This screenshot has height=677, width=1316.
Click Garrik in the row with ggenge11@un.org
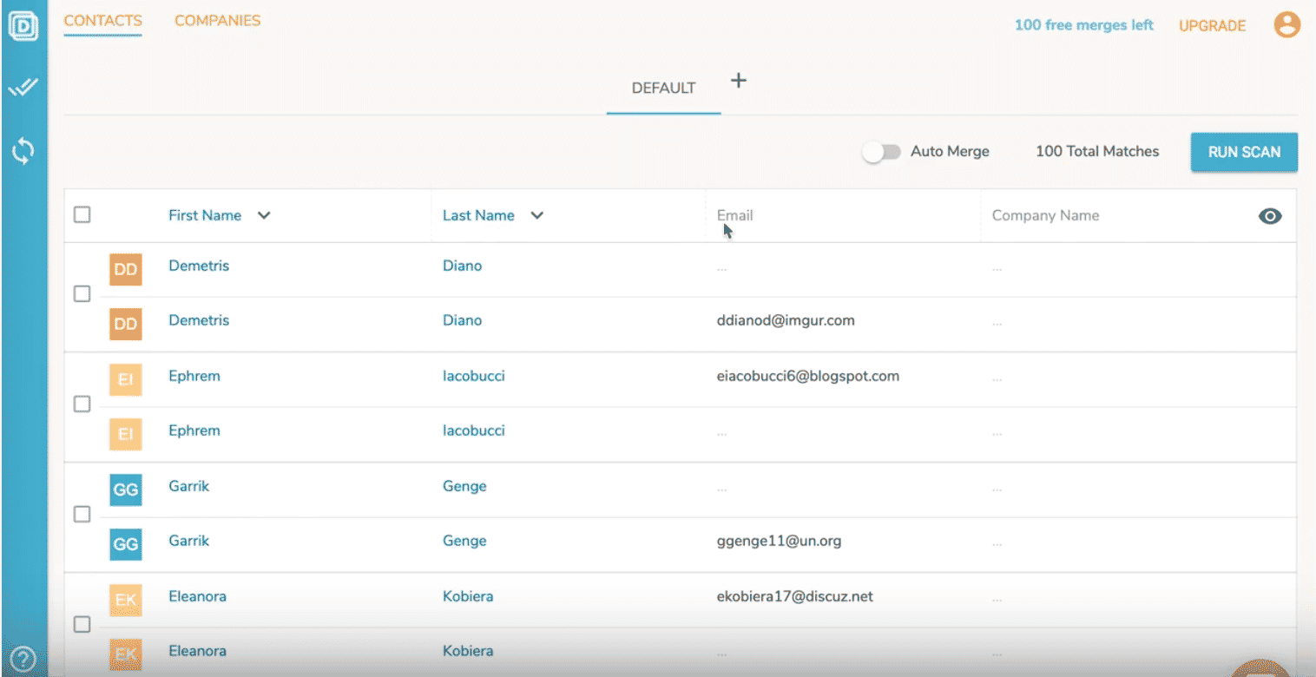[x=188, y=541]
